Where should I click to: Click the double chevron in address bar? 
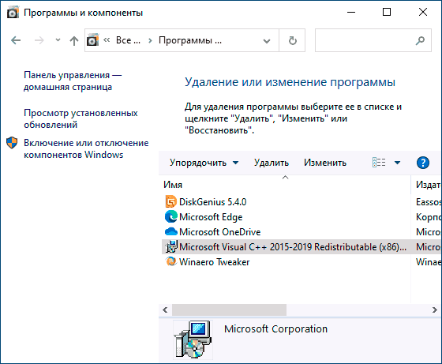click(x=107, y=40)
